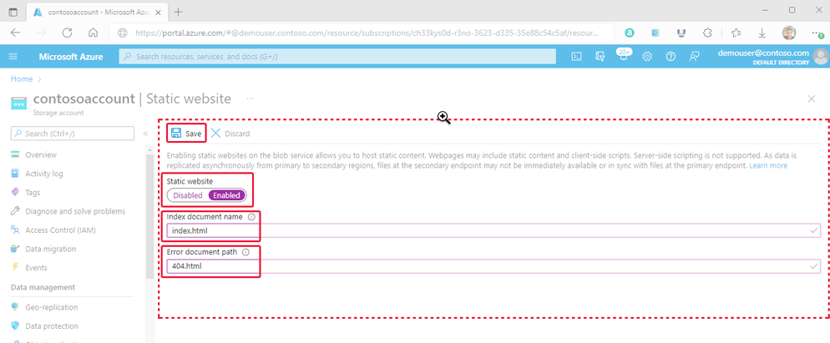The height and width of the screenshot is (343, 830).
Task: Launch Cloud Shell from the header
Action: pos(577,57)
